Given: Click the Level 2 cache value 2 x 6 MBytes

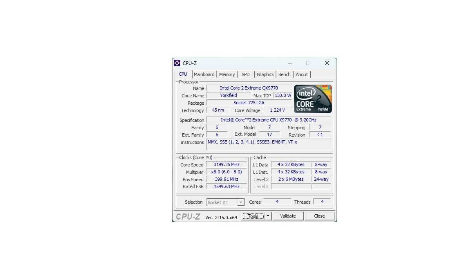Looking at the screenshot, I should 291,179.
